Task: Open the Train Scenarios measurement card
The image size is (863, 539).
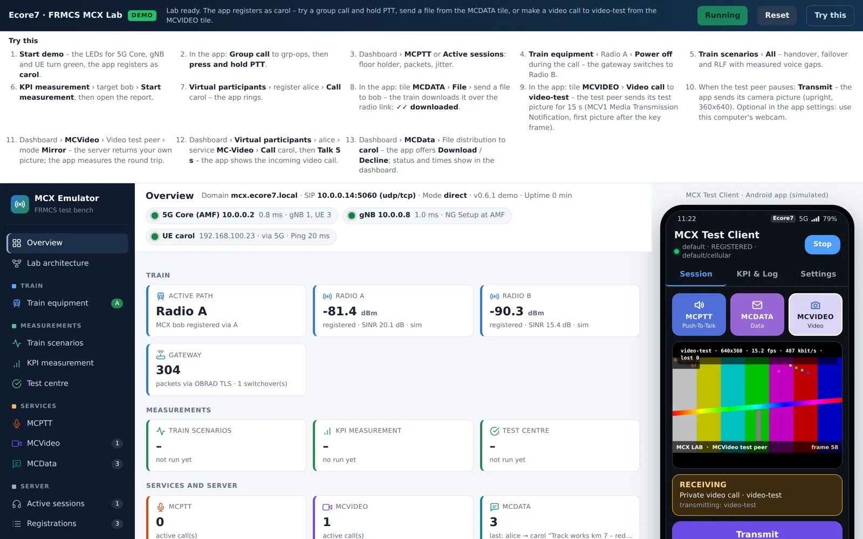Action: [226, 446]
